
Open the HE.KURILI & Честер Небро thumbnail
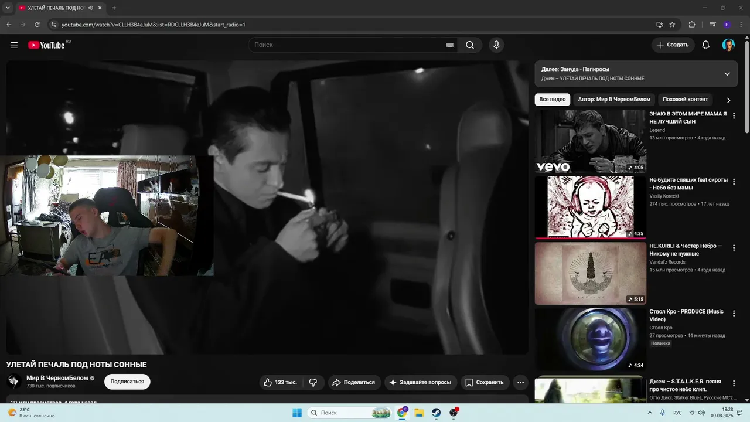pyautogui.click(x=591, y=273)
